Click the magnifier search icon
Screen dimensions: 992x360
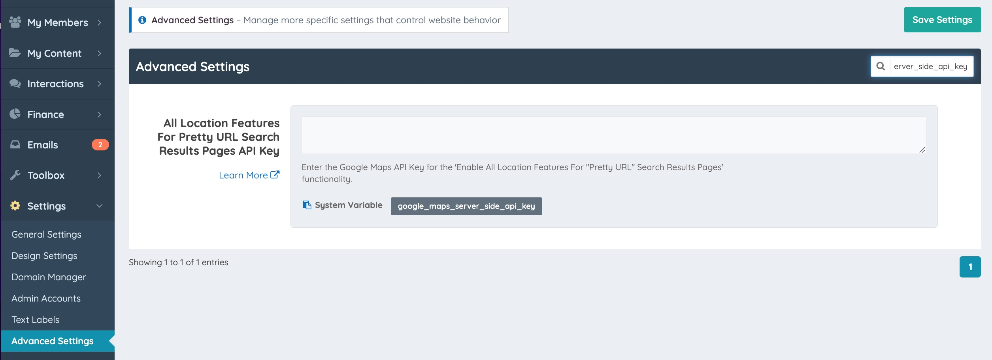pos(881,66)
